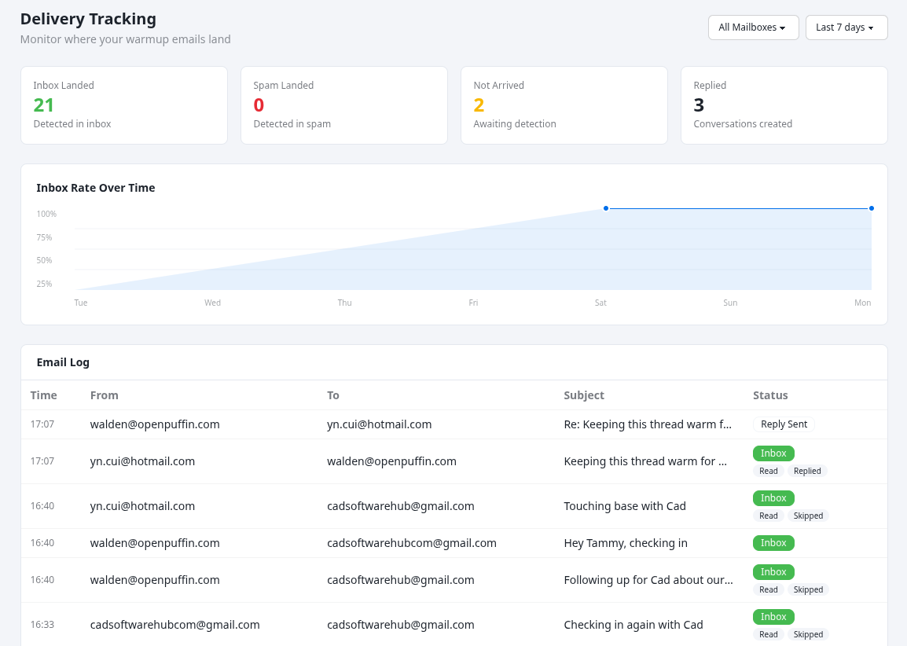
Task: Click the Reply Sent status badge
Action: coord(784,424)
